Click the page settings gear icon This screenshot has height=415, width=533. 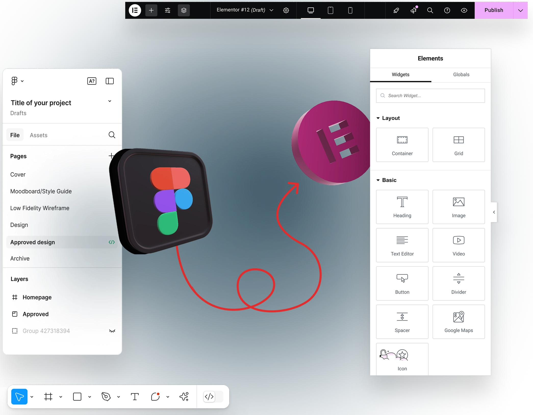pyautogui.click(x=286, y=10)
